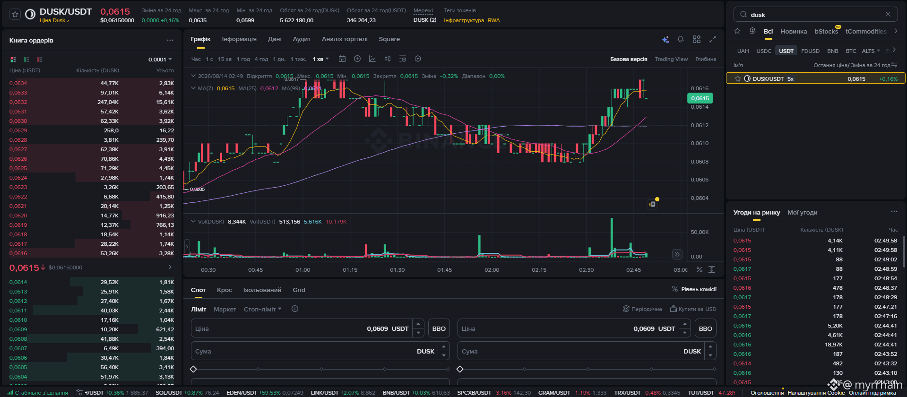Open the order book options menu
This screenshot has width=907, height=397.
point(170,40)
